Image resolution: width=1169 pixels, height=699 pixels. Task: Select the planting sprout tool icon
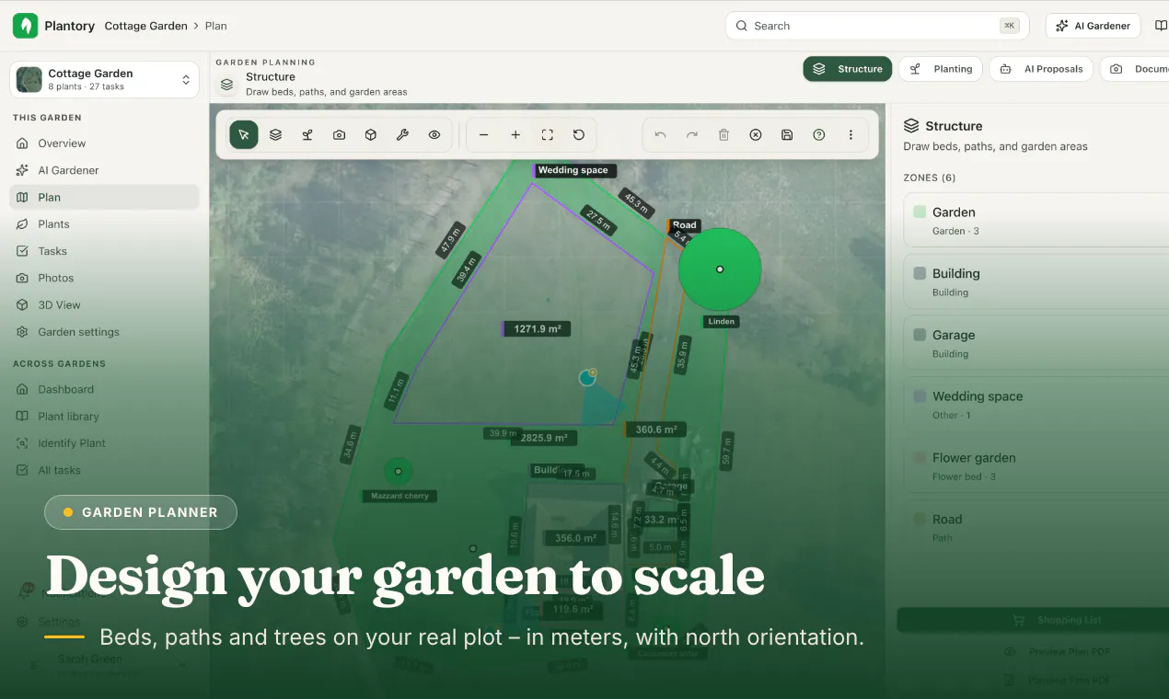[307, 134]
